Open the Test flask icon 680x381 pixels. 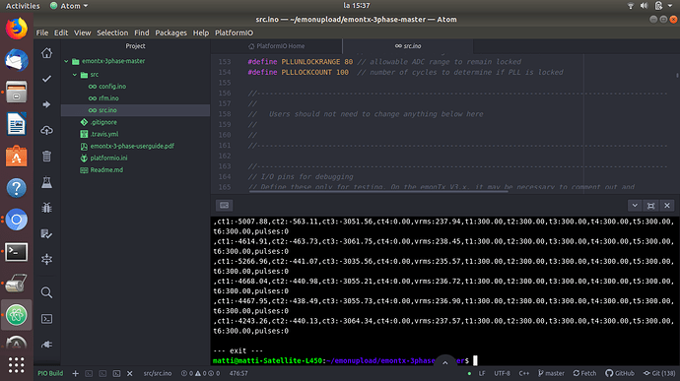tap(46, 182)
